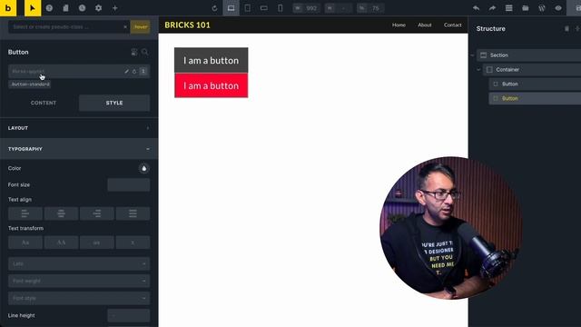Set text align to center

pyautogui.click(x=61, y=213)
